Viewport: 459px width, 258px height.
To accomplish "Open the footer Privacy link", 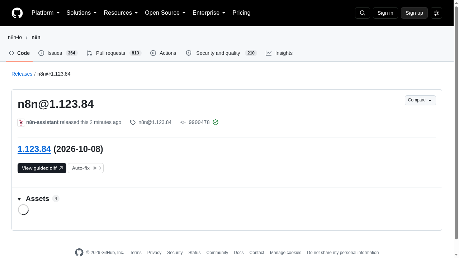I will click(154, 253).
